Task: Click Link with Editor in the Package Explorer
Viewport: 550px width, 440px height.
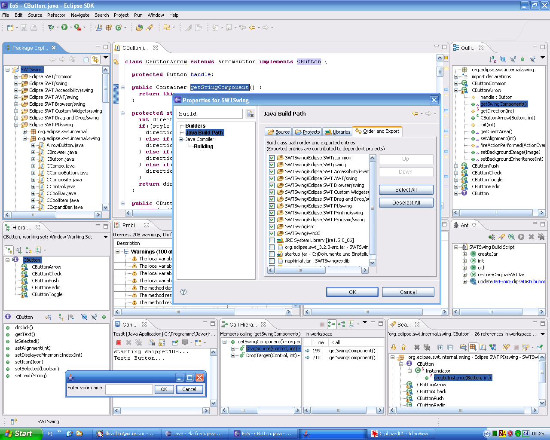Action: click(x=95, y=59)
